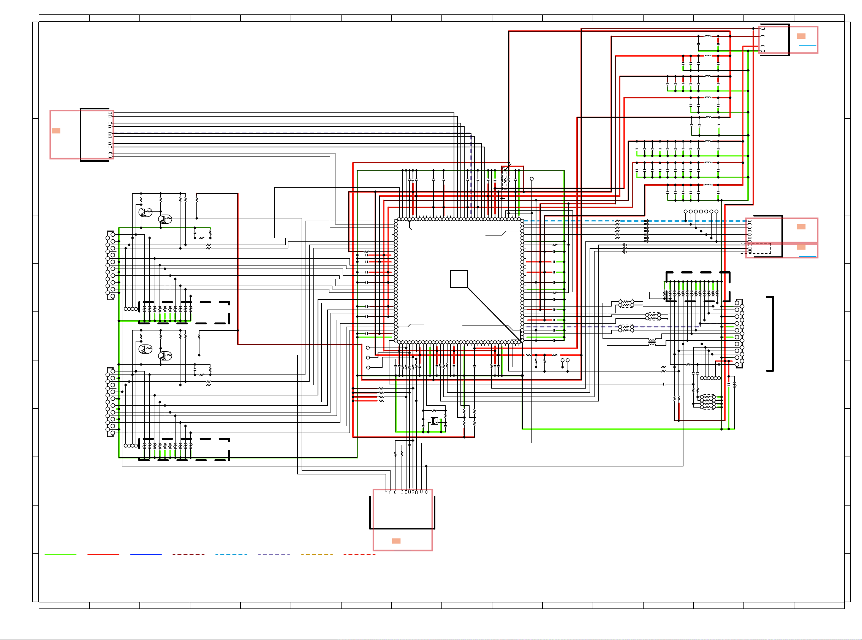
Task: Click the dark red dashed legend line
Action: click(x=188, y=555)
